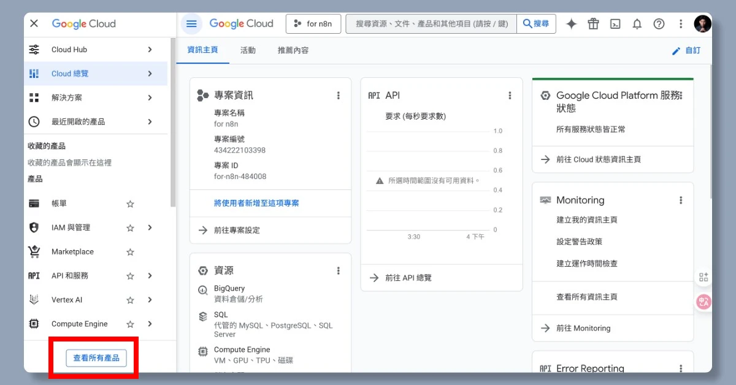736x385 pixels.
Task: Open the 查看所有資訊主頁 link
Action: pos(586,297)
